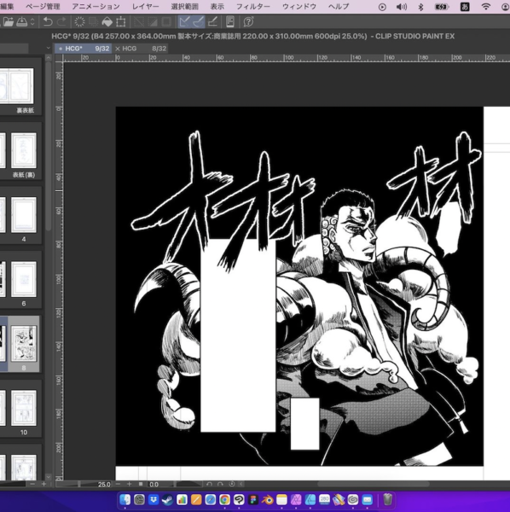Click the Undo arrow icon

(x=48, y=22)
